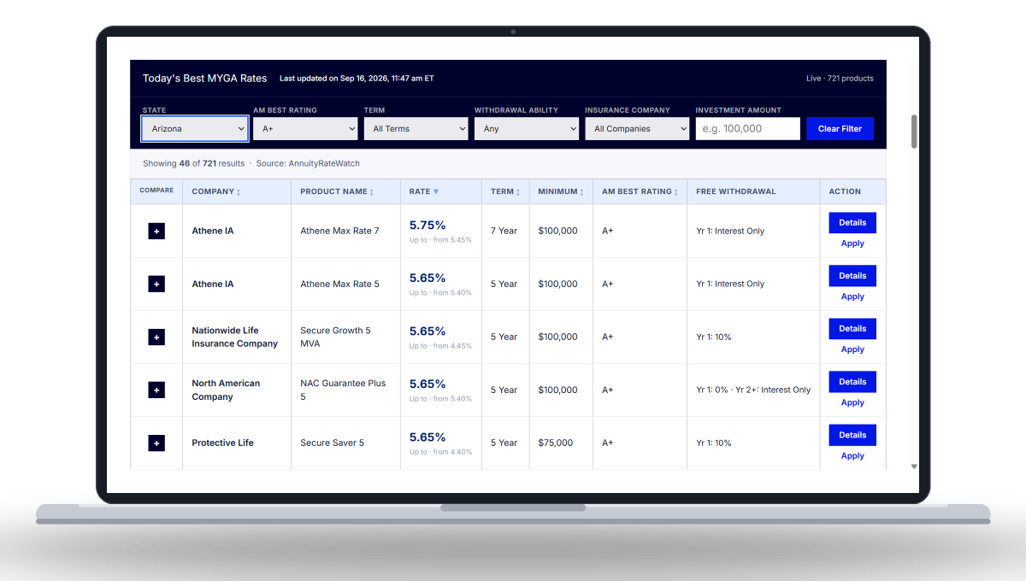This screenshot has height=581, width=1026.
Task: Add Protective Life Secure Saver 5 to compare
Action: pyautogui.click(x=156, y=443)
